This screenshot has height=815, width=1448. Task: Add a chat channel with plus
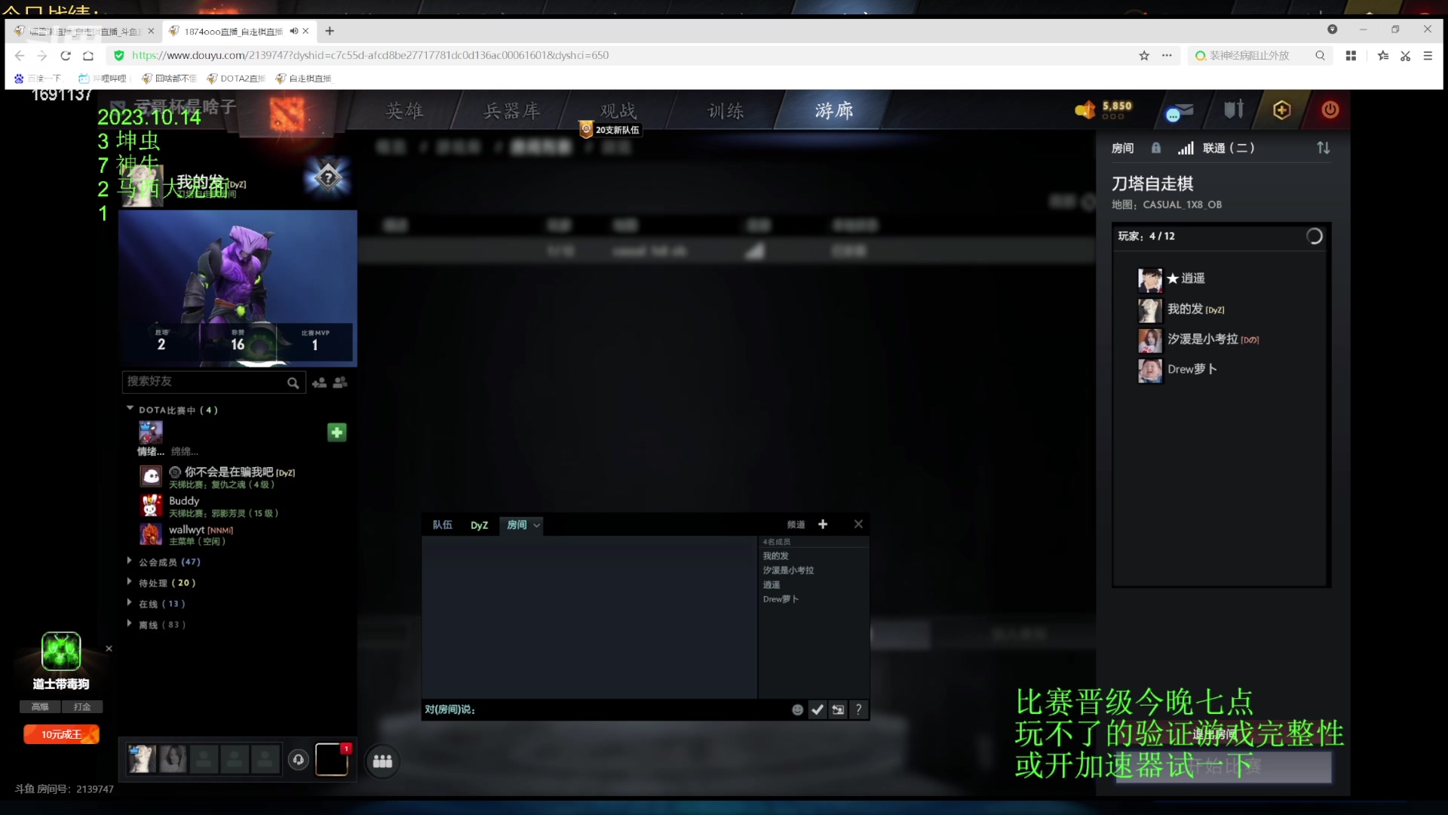823,524
